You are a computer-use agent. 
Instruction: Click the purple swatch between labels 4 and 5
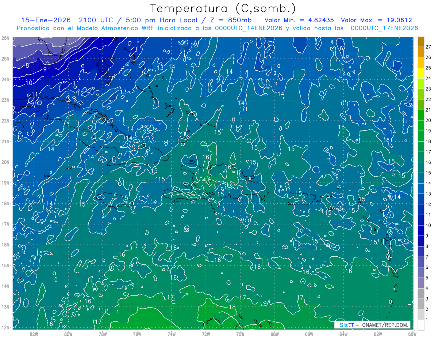pyautogui.click(x=421, y=283)
